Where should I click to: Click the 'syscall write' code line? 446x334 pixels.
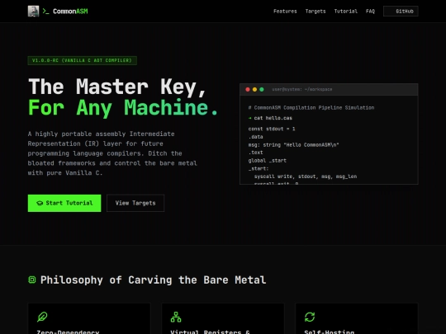(x=306, y=176)
